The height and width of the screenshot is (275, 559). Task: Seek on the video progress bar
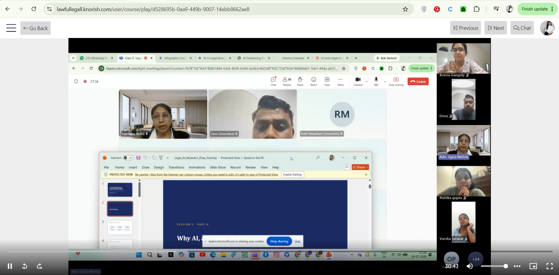[x=279, y=251]
